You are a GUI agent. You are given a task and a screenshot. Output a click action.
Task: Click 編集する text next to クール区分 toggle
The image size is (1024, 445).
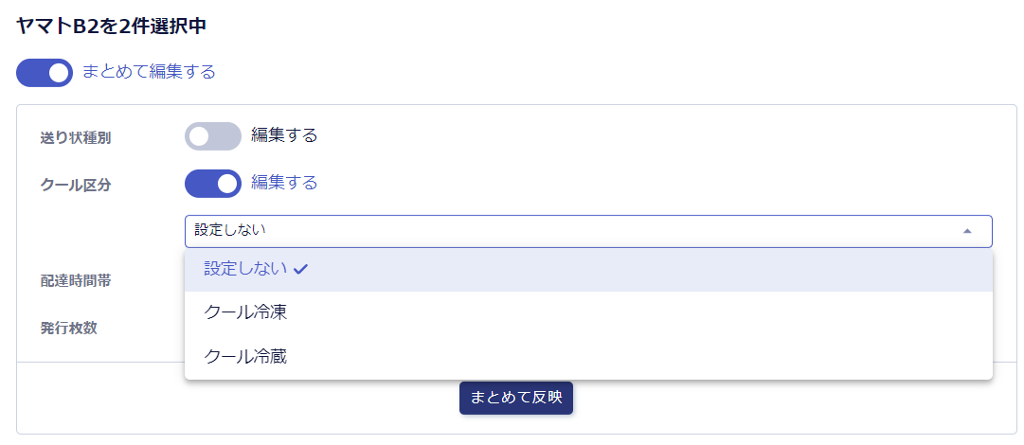[x=284, y=183]
